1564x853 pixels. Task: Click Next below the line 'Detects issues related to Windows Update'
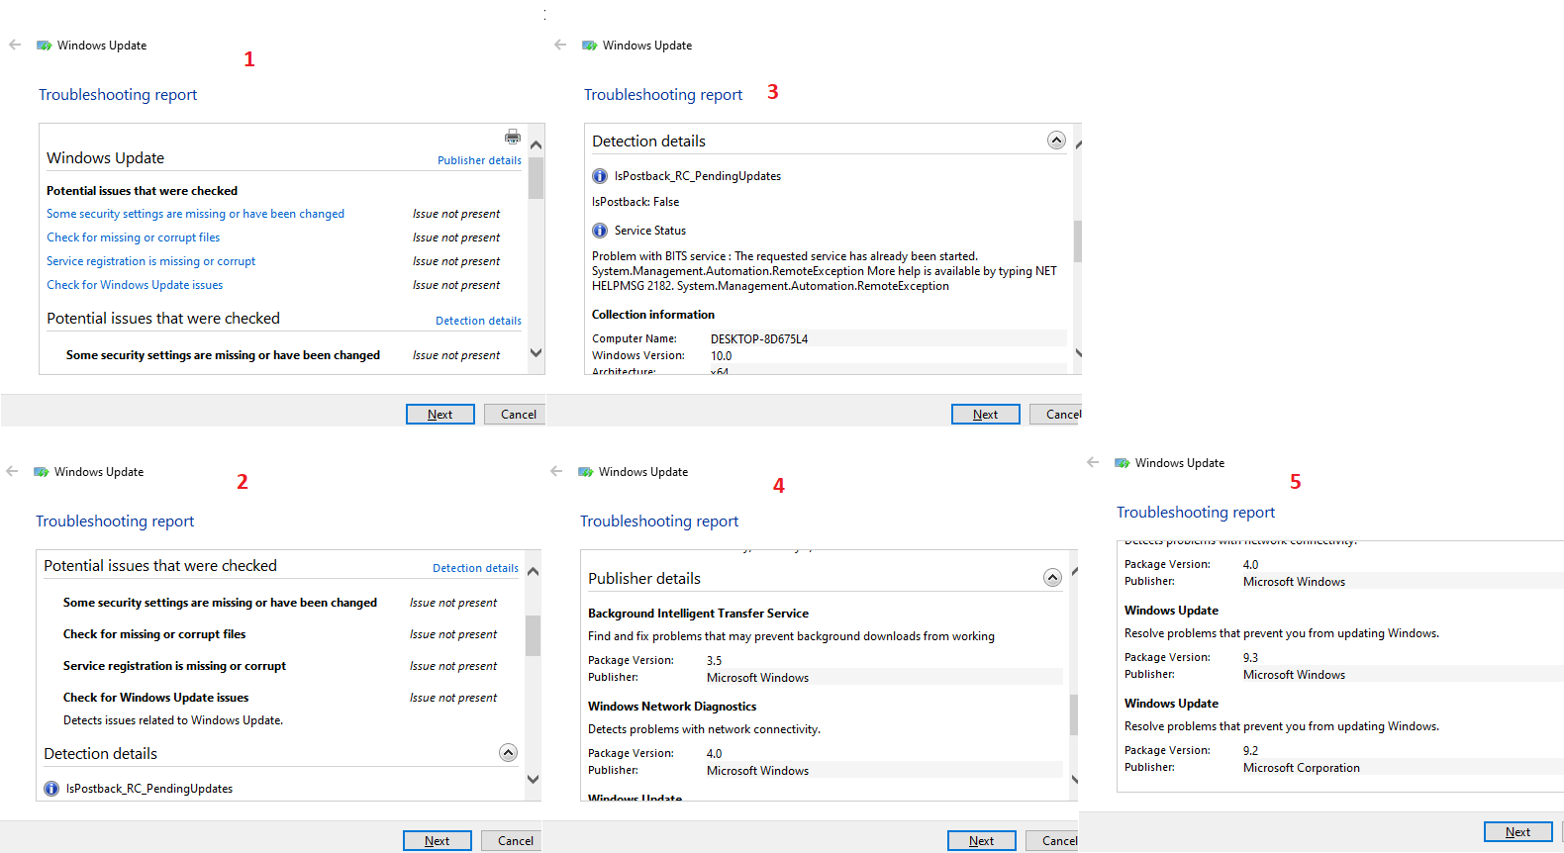[x=438, y=841]
